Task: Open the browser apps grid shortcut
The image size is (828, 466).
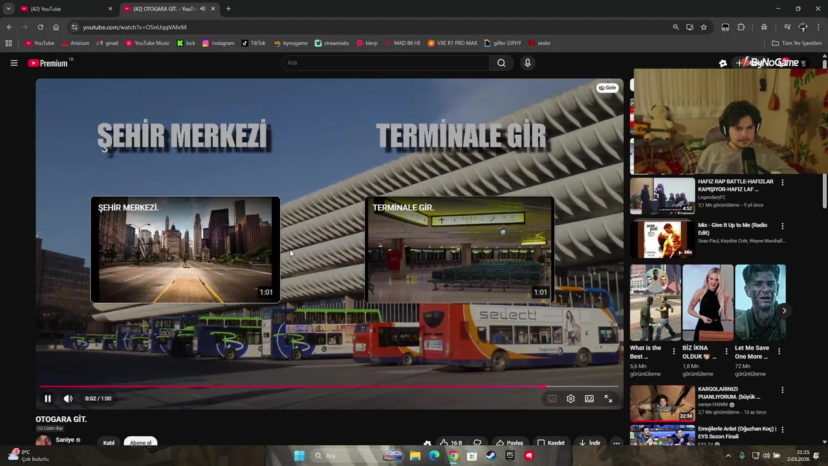Action: pyautogui.click(x=8, y=43)
